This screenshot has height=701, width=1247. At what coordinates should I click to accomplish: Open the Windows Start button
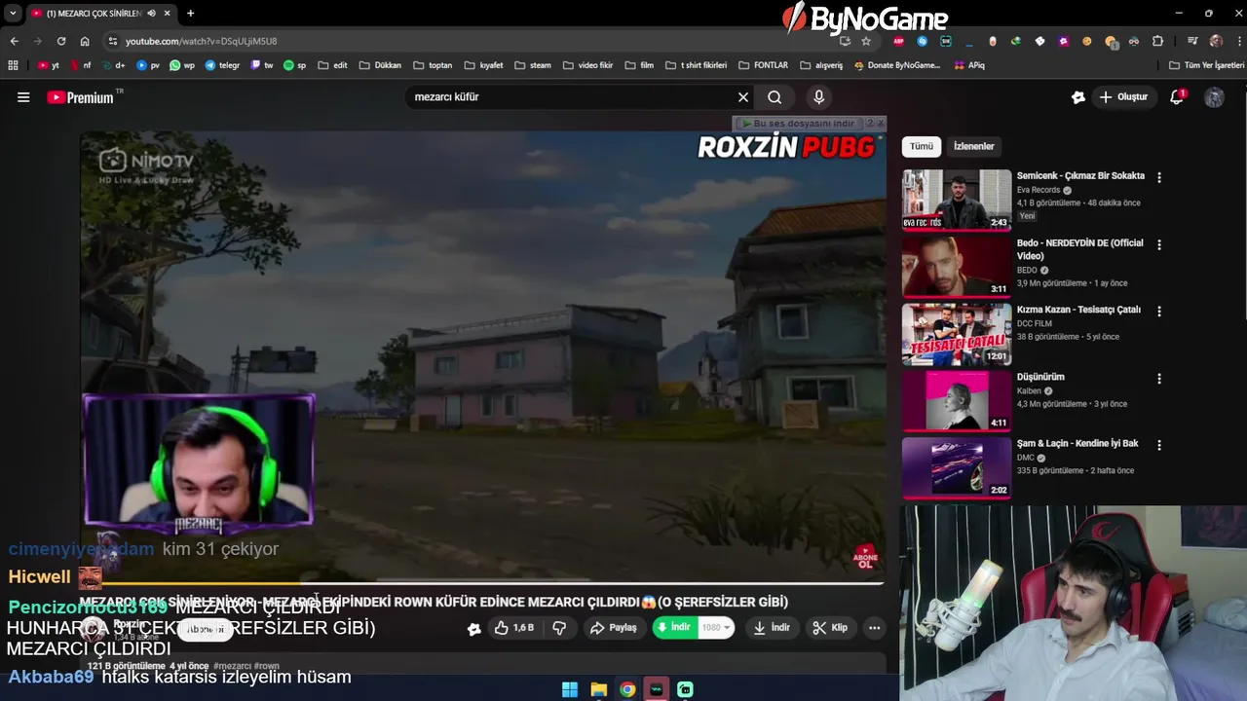click(x=570, y=689)
